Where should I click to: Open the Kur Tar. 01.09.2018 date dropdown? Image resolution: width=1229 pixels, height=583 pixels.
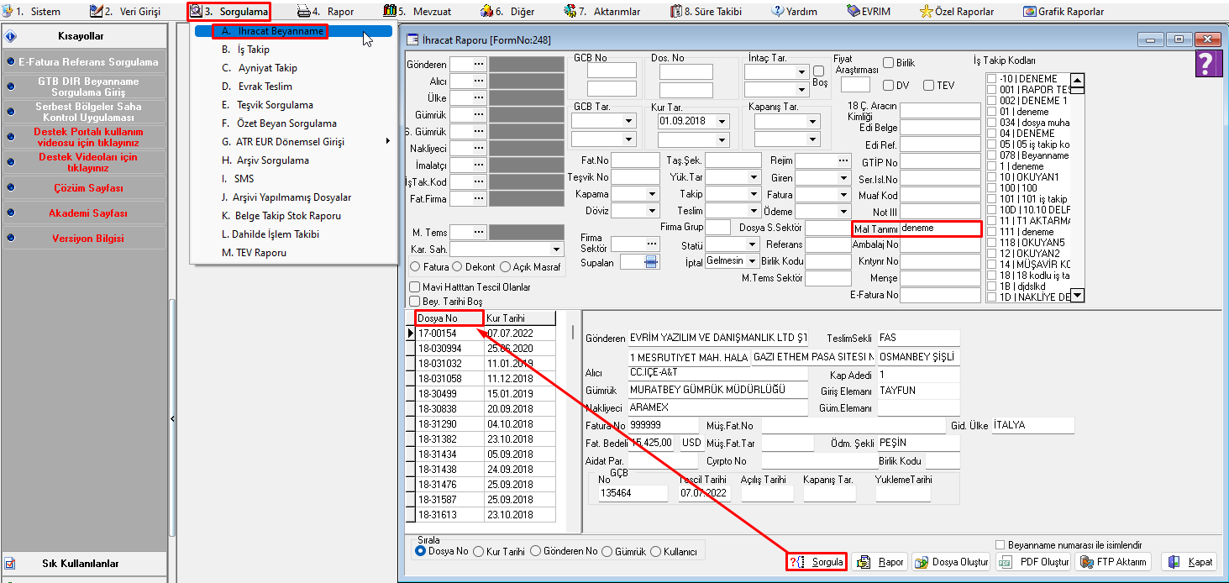[722, 121]
